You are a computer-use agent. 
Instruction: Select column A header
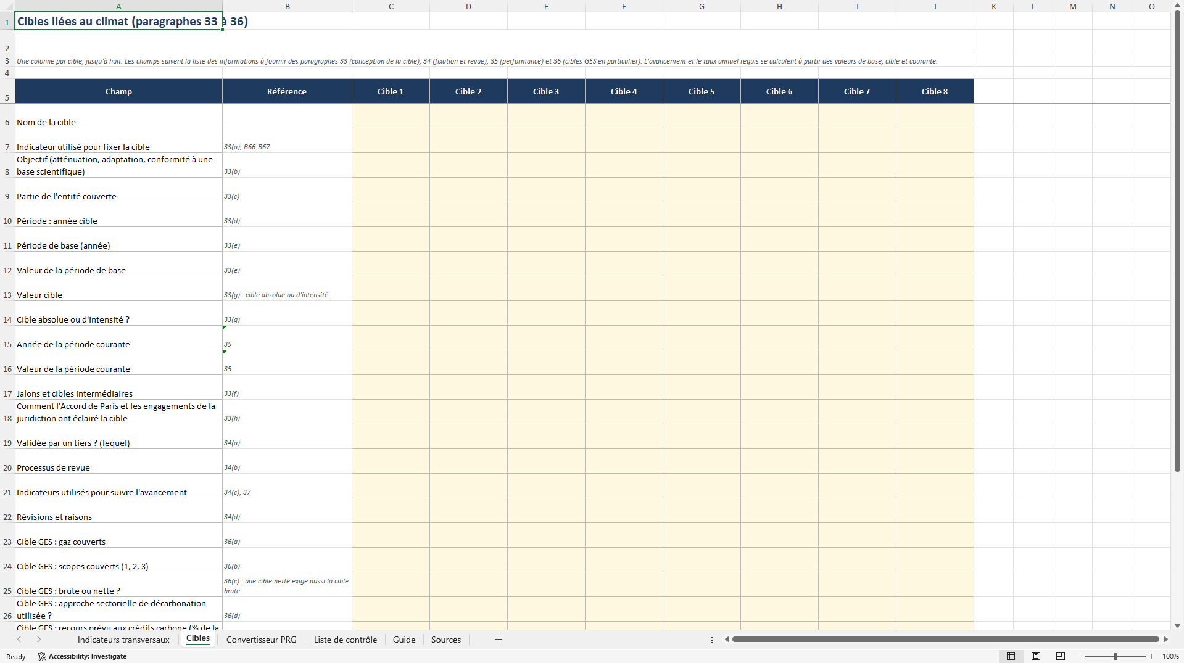(x=118, y=6)
